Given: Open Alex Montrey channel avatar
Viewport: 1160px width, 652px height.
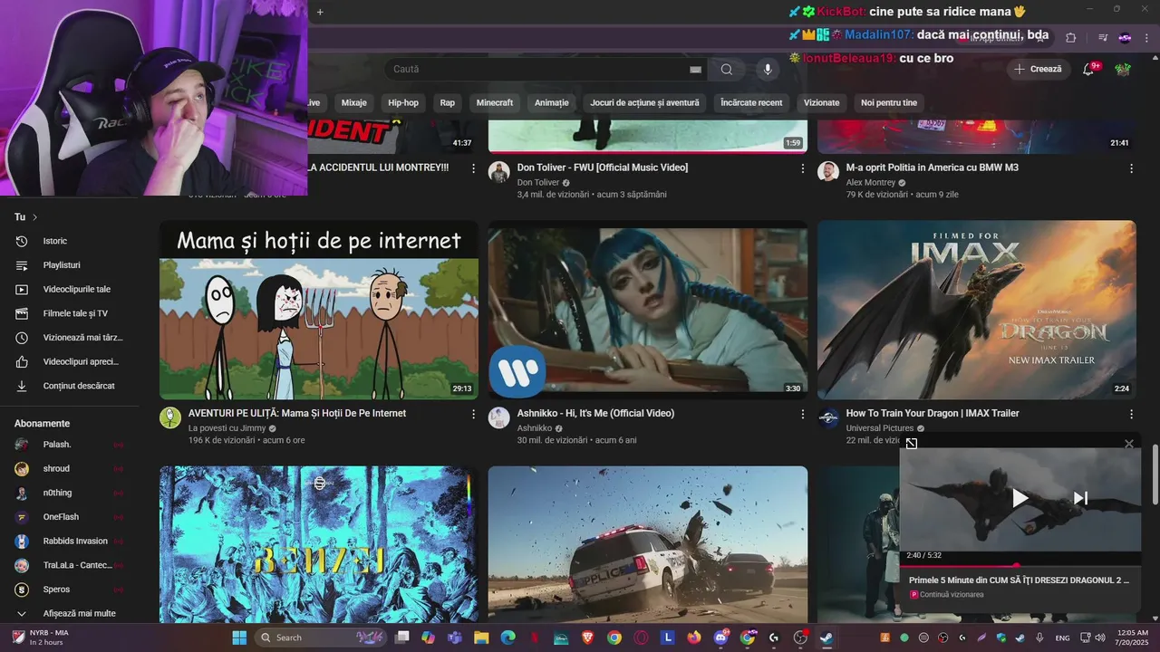Looking at the screenshot, I should click(828, 172).
